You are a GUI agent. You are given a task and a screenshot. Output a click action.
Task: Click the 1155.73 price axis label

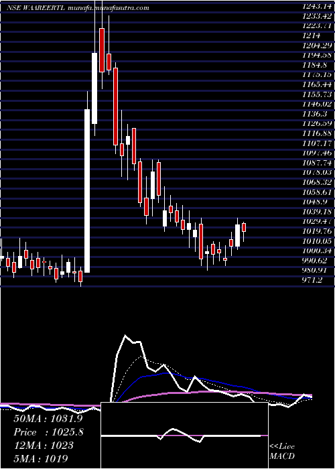pos(316,94)
